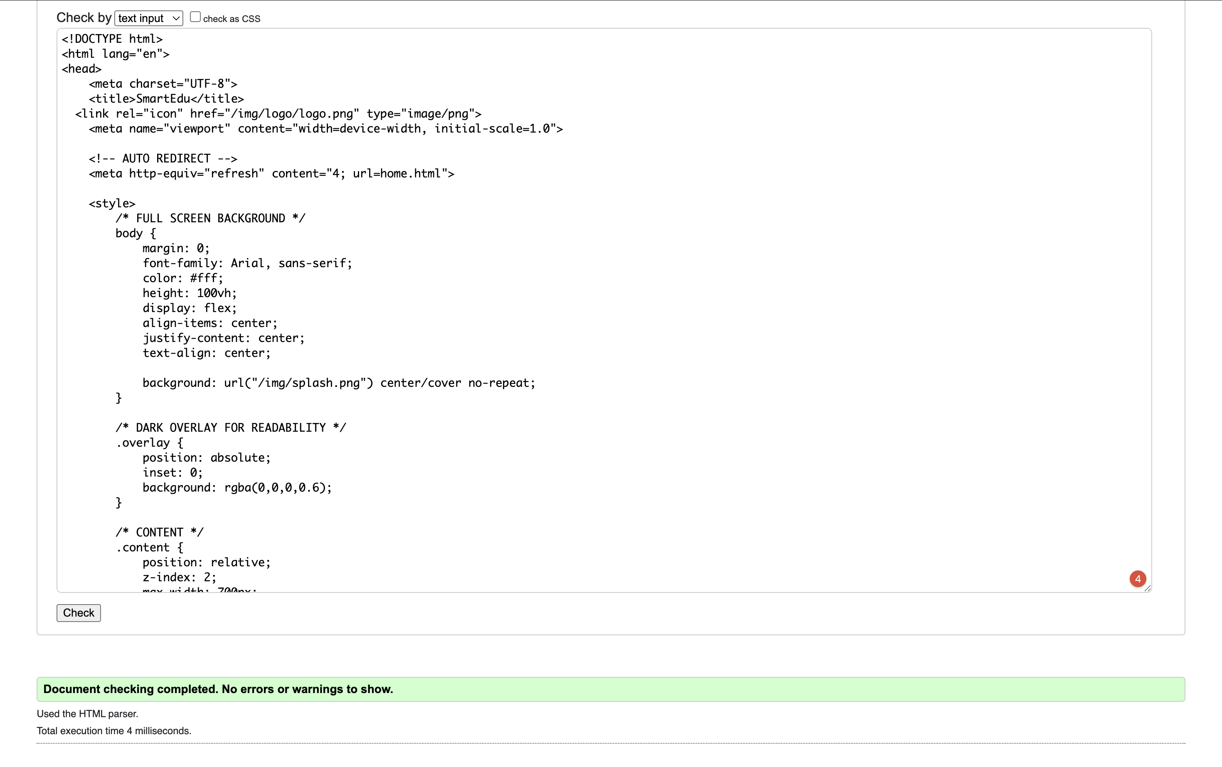Viewport: 1222px width, 767px height.
Task: Enable the 'check as CSS' checkbox
Action: coord(195,17)
